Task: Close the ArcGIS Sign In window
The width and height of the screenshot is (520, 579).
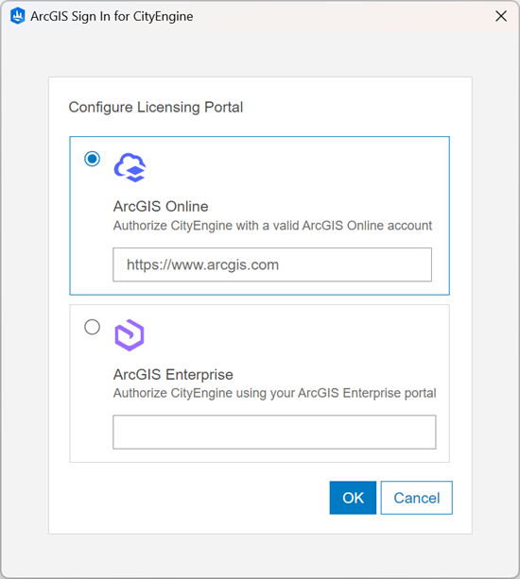Action: 501,16
